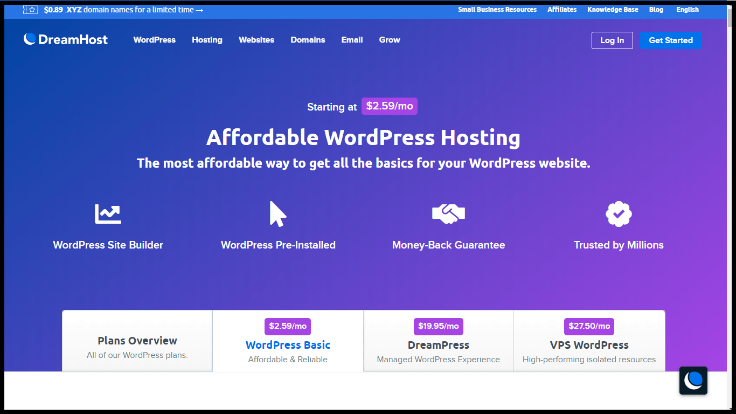736x414 pixels.
Task: Click the chart icon above WordPress Site Builder
Action: 108,213
